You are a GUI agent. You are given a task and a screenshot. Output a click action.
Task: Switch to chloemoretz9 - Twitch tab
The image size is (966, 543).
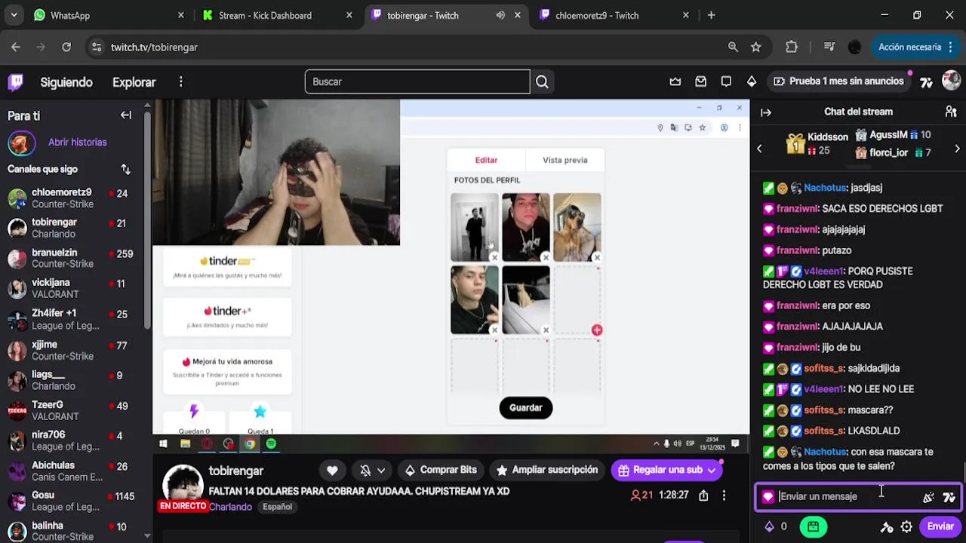tap(614, 15)
